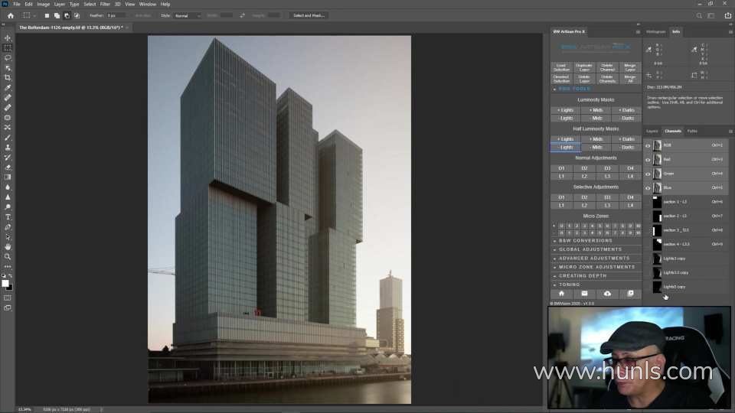Expand the B&W Conversions section
This screenshot has width=735, height=413.
[x=585, y=241]
